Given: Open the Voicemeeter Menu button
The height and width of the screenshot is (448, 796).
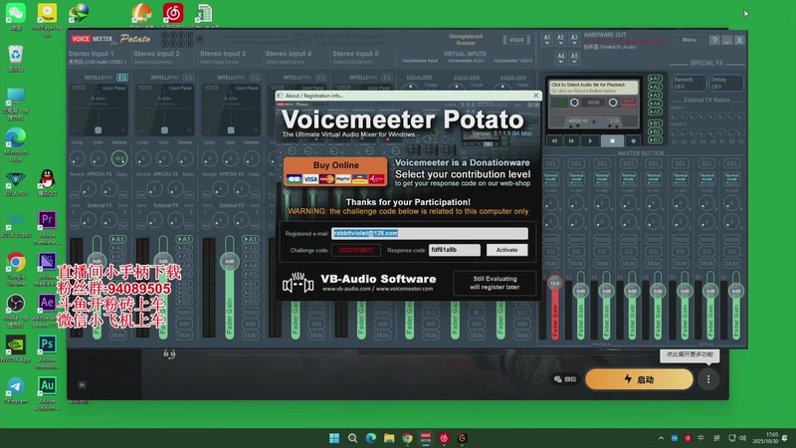Looking at the screenshot, I should (x=689, y=40).
